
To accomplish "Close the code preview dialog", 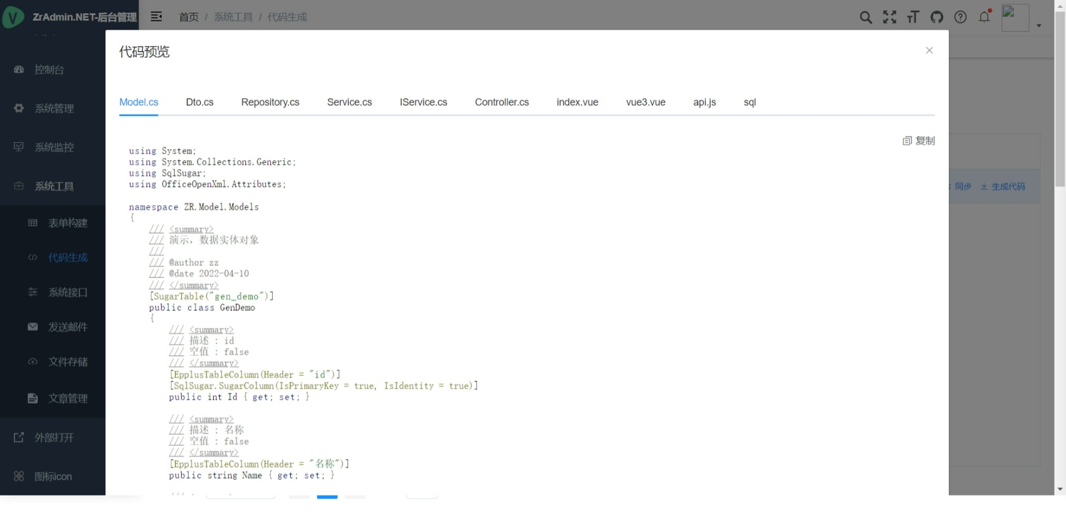I will tap(929, 50).
